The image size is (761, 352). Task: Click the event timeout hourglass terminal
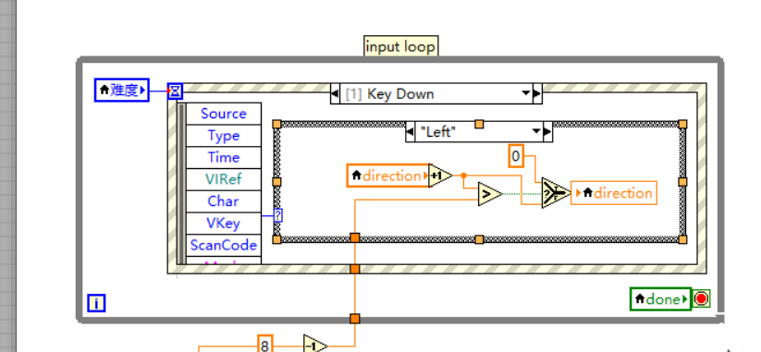[175, 91]
